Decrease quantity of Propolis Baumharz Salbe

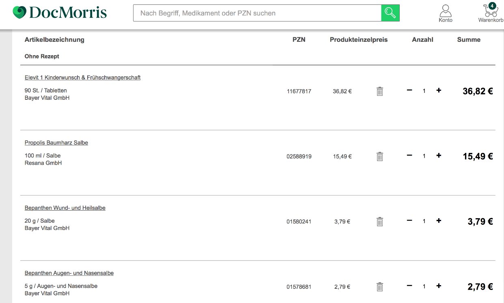(409, 155)
